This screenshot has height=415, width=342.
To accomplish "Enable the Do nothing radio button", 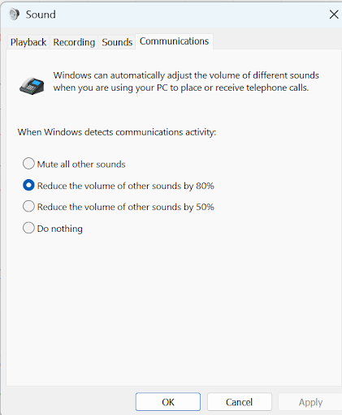I will point(28,228).
